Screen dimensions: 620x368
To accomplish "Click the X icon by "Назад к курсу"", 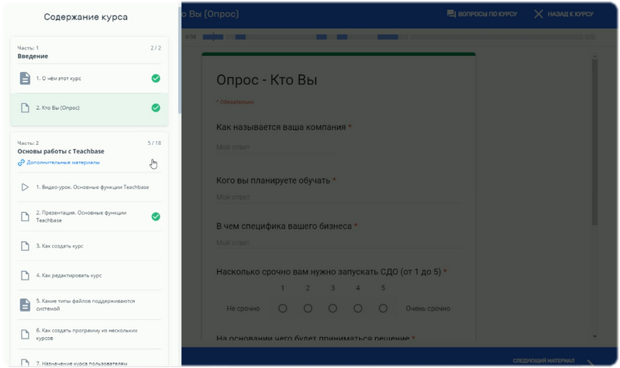I will [538, 14].
